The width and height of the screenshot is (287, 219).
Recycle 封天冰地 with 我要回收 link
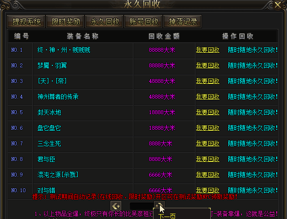click(208, 112)
